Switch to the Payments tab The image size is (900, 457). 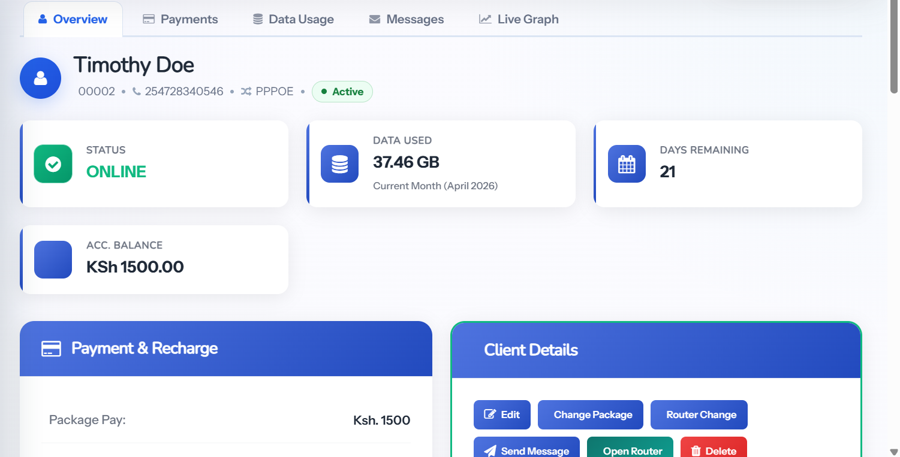tap(180, 19)
